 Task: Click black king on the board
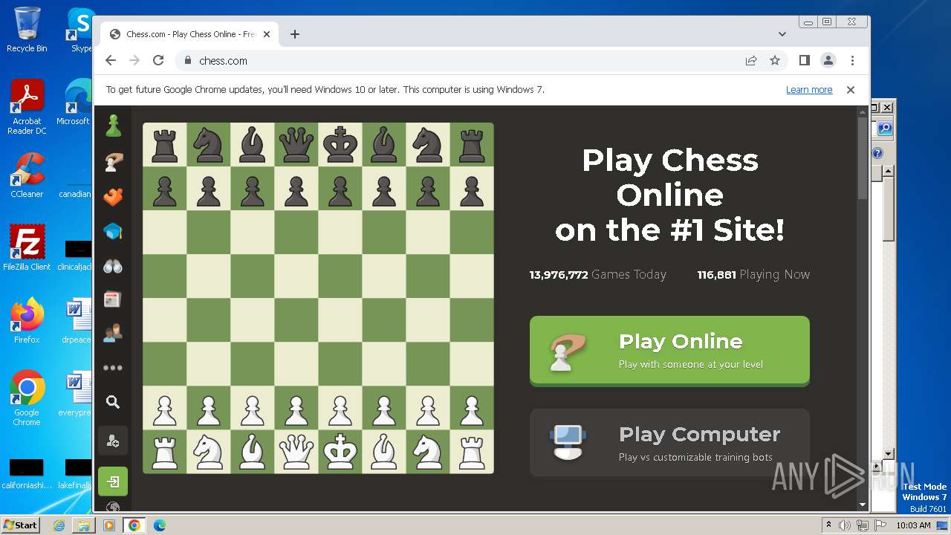pos(340,144)
